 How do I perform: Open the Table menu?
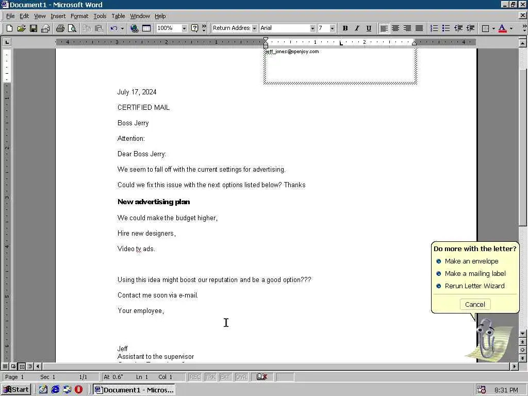coord(118,16)
